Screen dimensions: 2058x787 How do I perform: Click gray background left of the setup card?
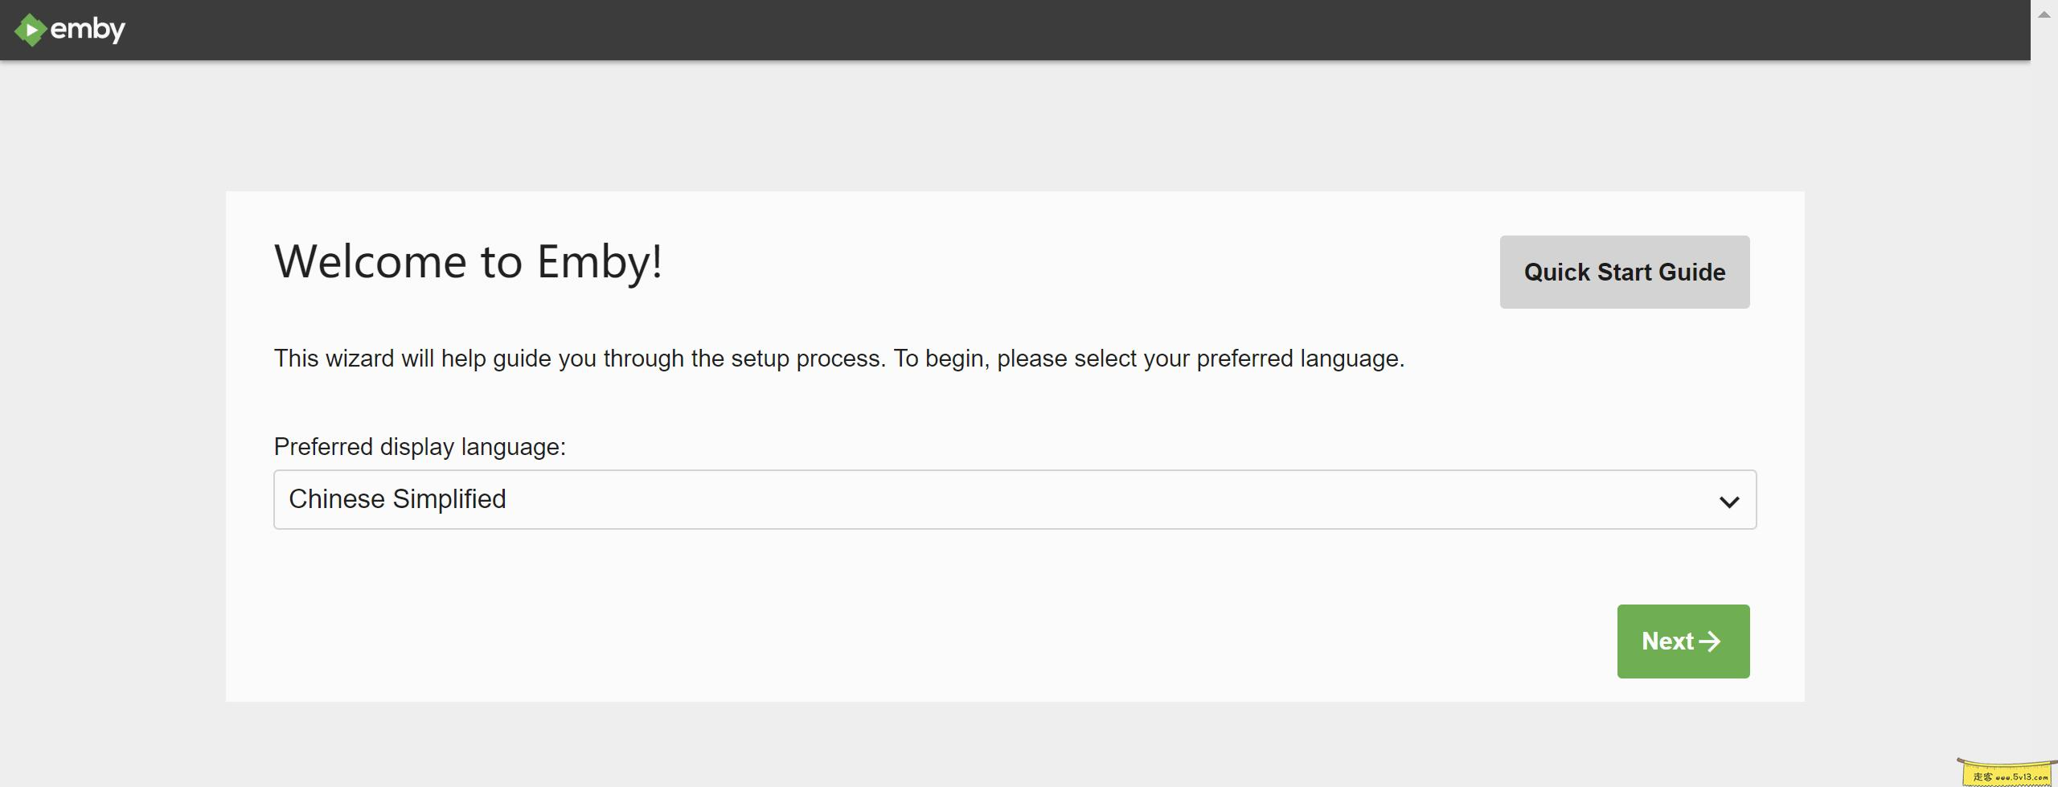(x=113, y=442)
